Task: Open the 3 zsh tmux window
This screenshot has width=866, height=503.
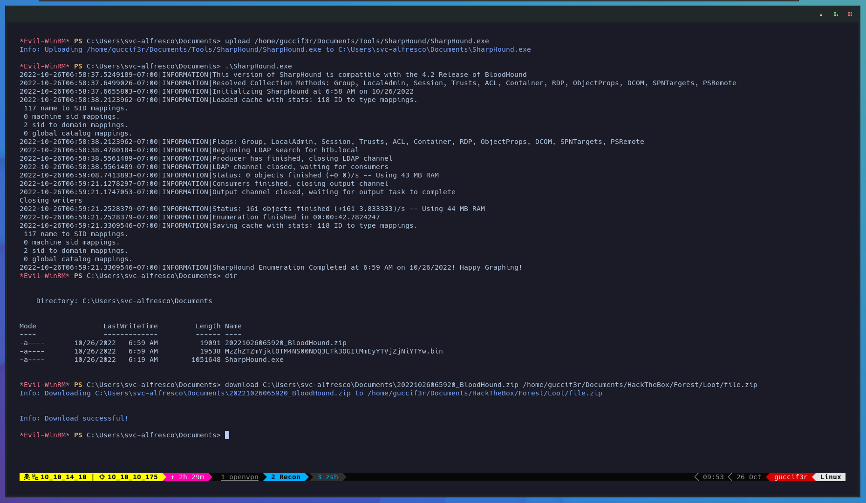Action: [x=327, y=477]
